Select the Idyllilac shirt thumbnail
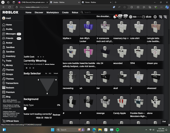 [x=71, y=28]
